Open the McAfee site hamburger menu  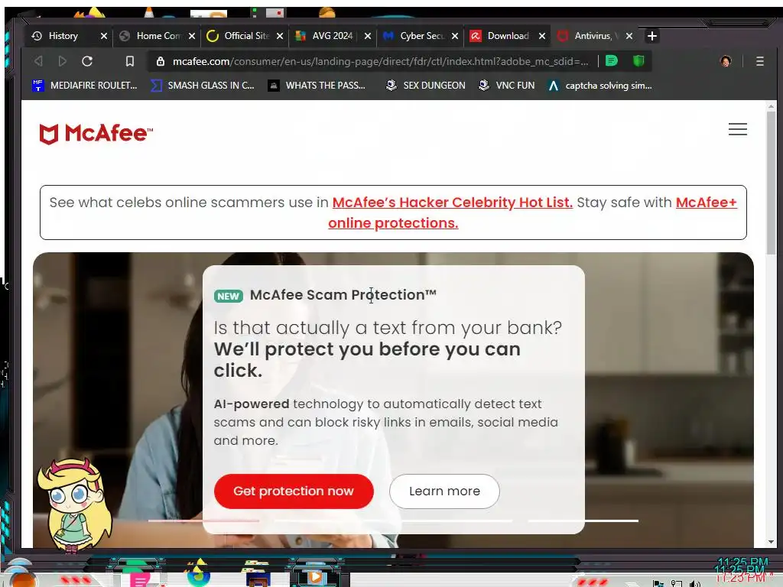(738, 129)
